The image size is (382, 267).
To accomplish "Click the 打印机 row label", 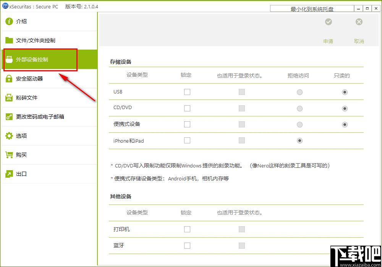I will 121,229.
